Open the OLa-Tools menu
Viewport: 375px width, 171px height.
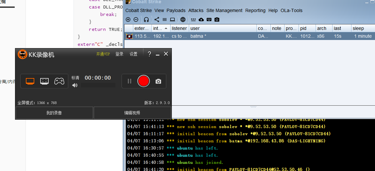(x=291, y=10)
